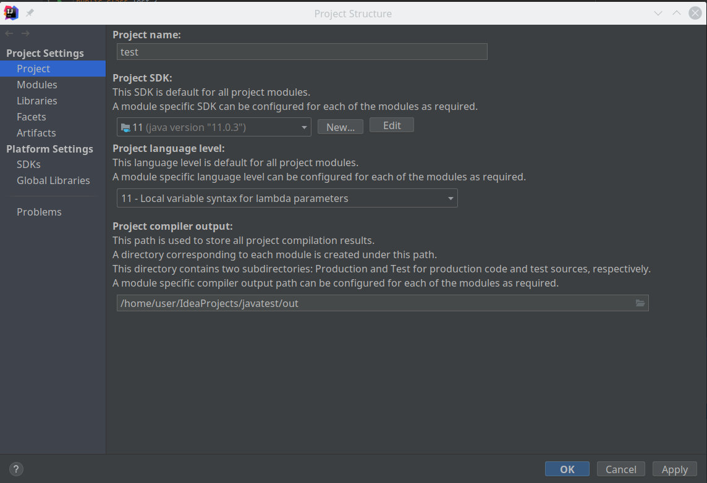Go to the Facets section

pyautogui.click(x=31, y=117)
